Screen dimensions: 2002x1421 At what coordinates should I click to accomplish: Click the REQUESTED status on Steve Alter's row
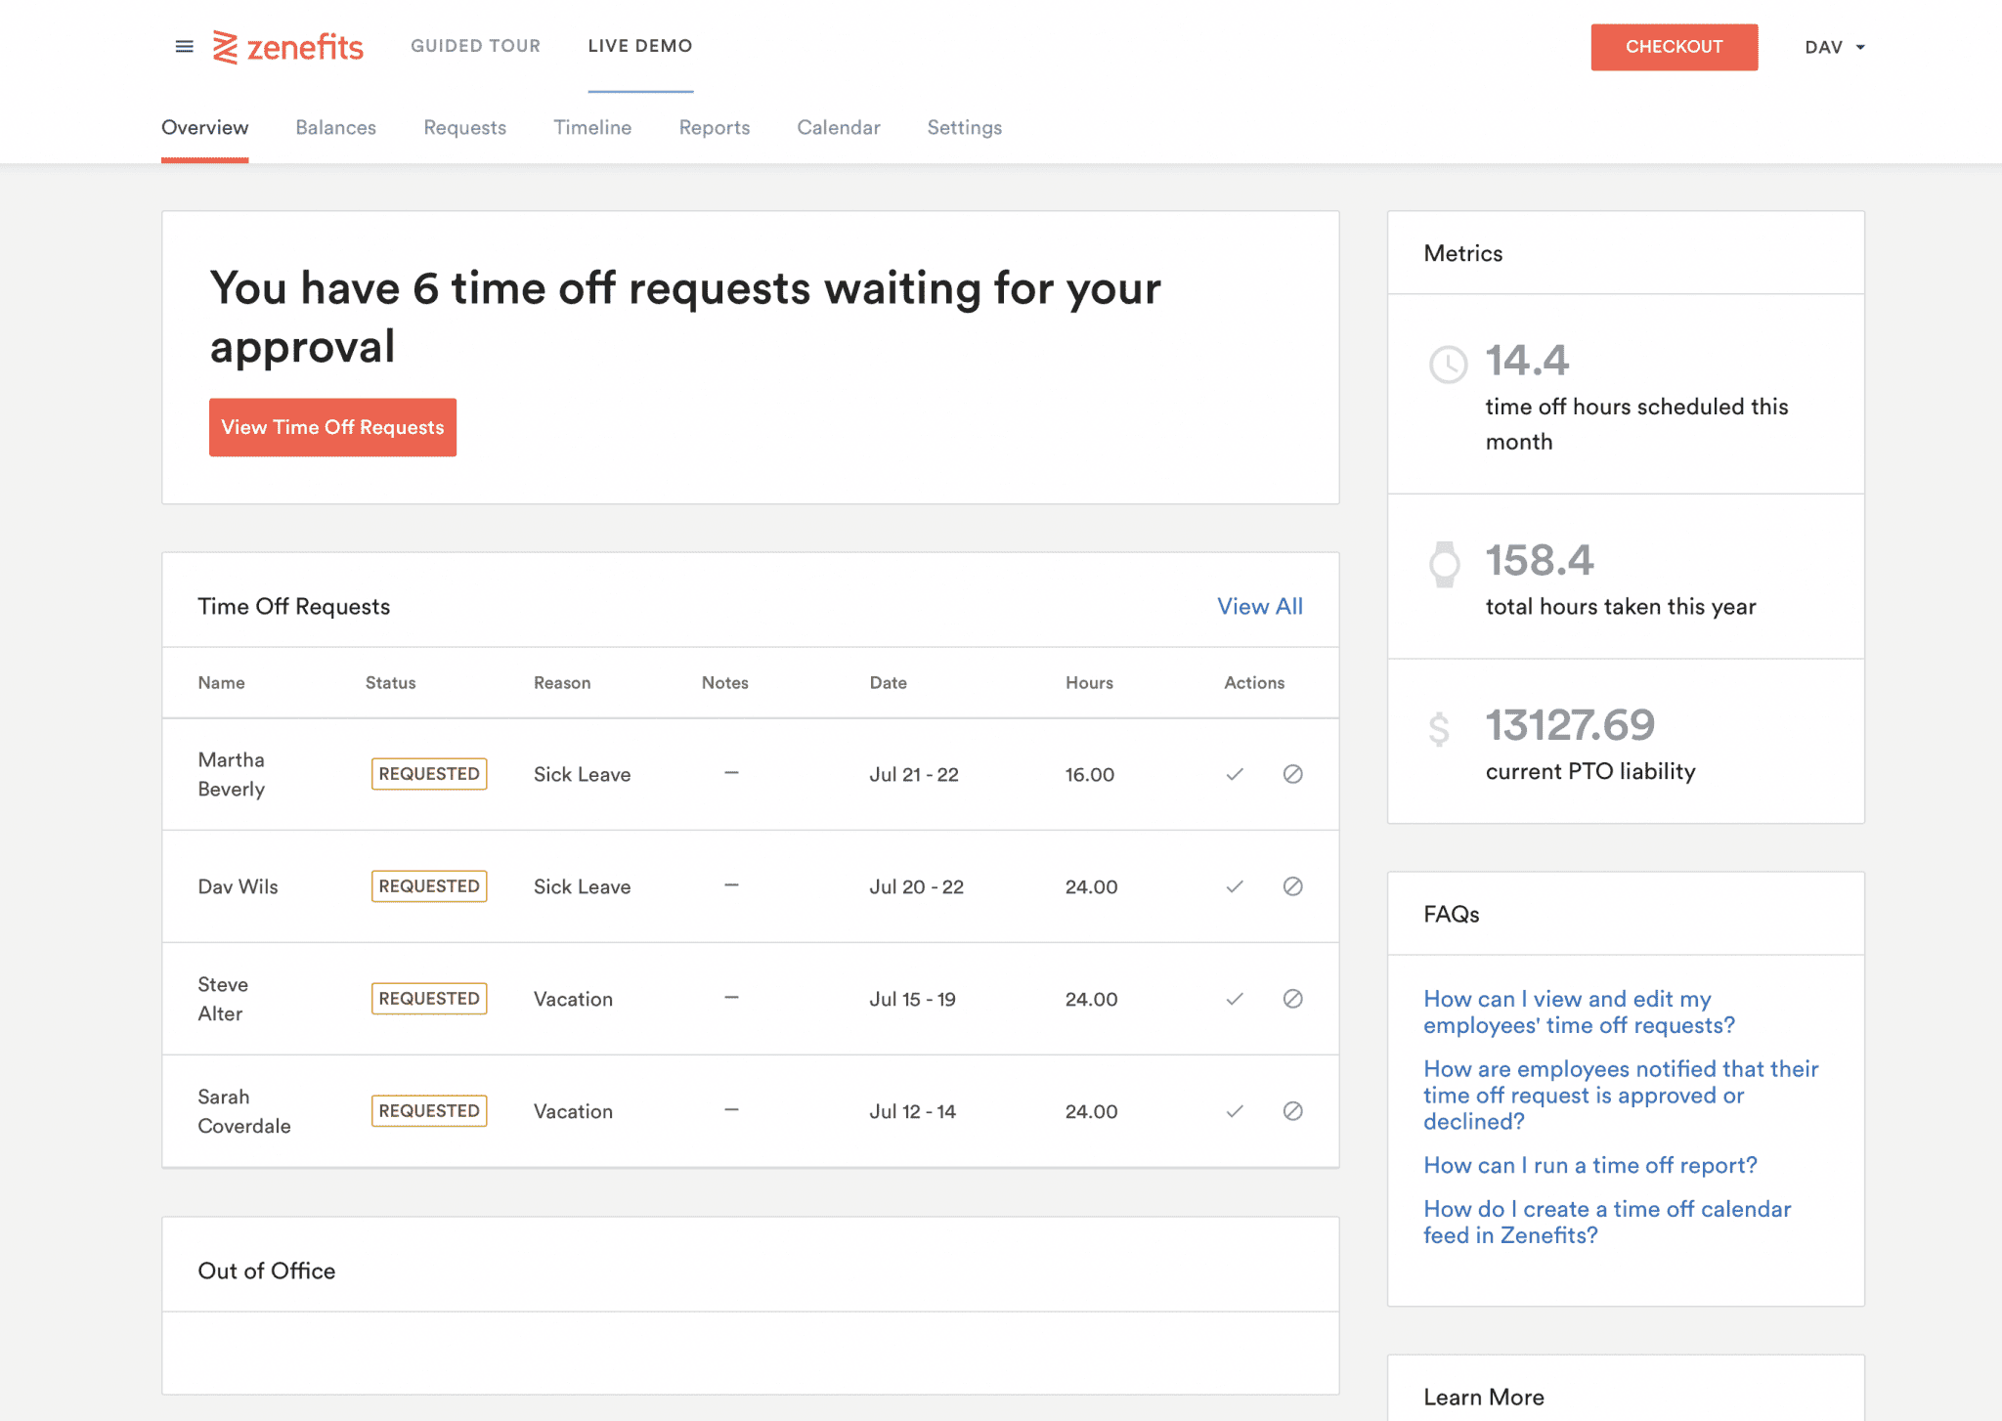pos(428,998)
